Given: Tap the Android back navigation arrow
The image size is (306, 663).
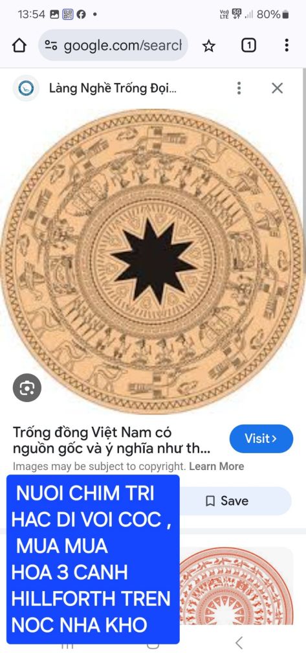Looking at the screenshot, I should [239, 643].
